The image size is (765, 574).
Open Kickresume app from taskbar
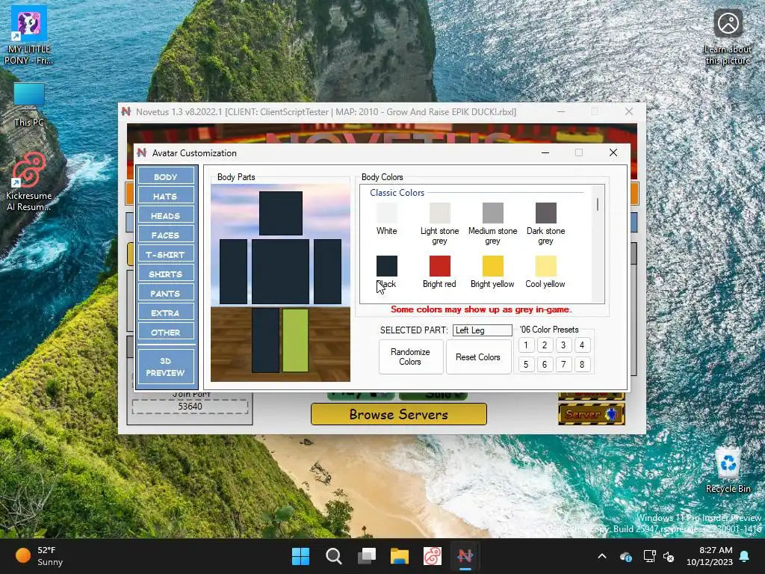433,556
